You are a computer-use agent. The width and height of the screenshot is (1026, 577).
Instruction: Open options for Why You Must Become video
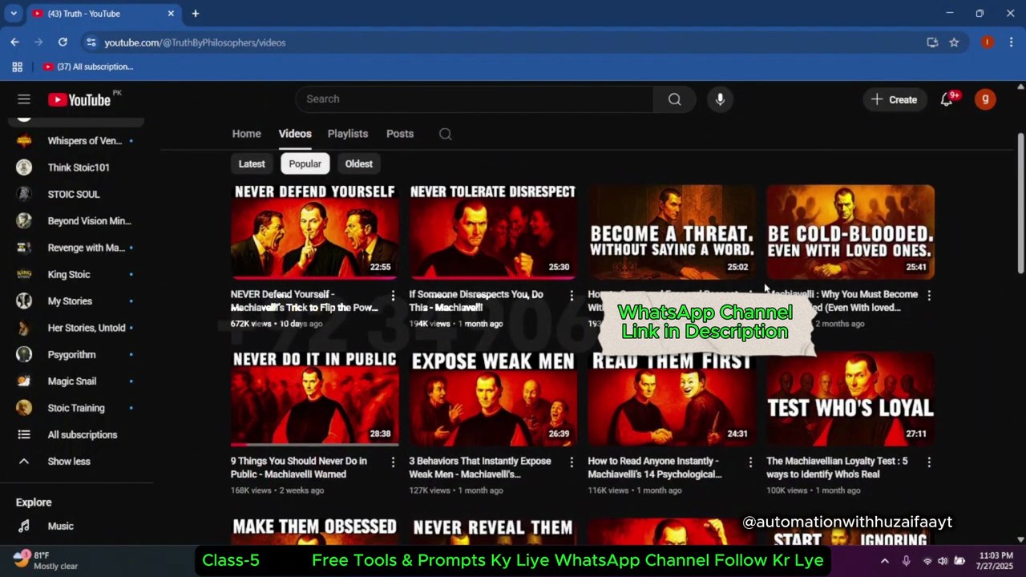(929, 296)
